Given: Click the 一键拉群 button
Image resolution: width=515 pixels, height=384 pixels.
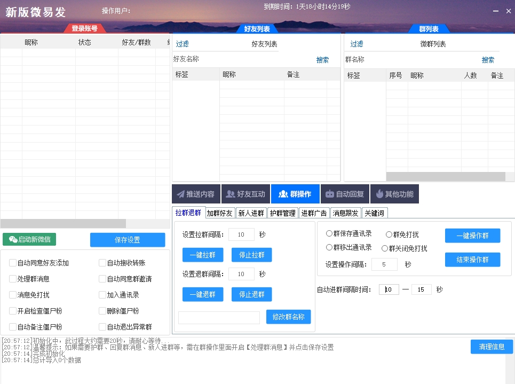Looking at the screenshot, I should click(x=203, y=255).
